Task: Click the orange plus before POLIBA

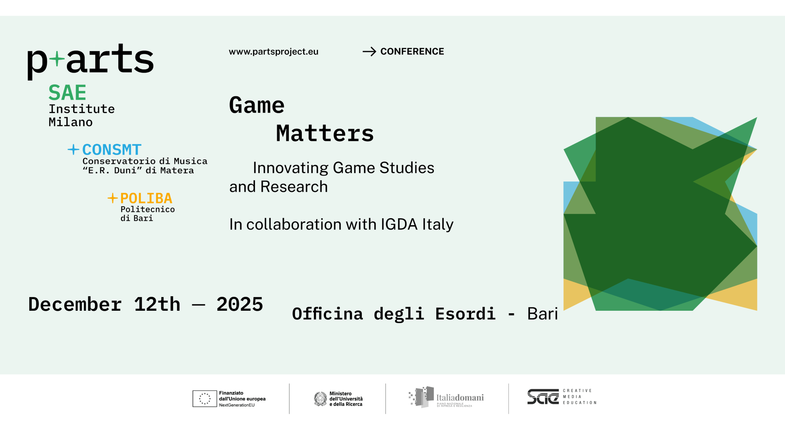Action: 113,198
